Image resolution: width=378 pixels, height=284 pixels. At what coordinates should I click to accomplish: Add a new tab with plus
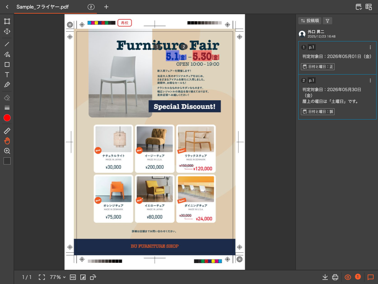[106, 7]
